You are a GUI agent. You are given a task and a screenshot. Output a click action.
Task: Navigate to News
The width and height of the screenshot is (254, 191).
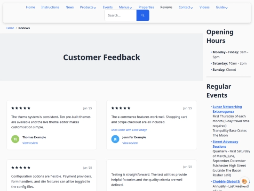70,7
